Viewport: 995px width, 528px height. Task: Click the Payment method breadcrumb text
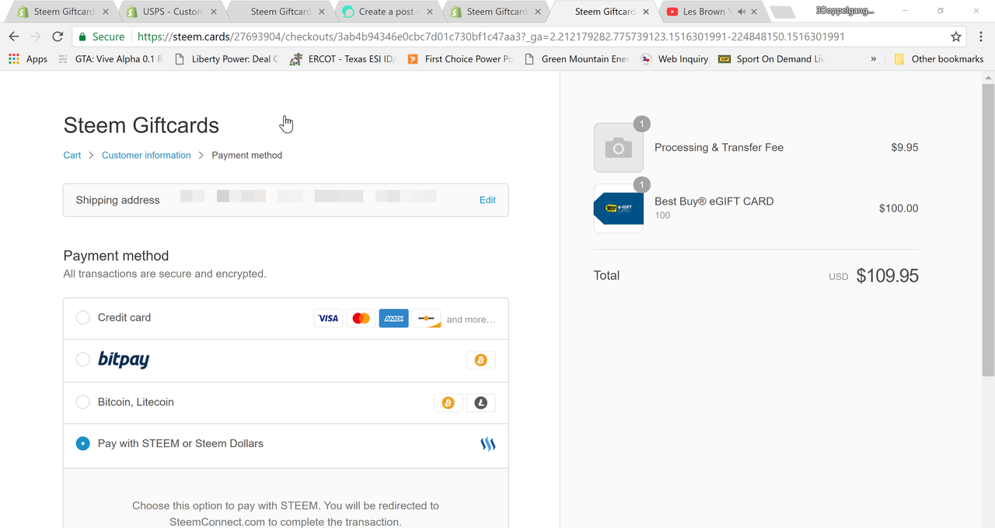[x=246, y=156]
